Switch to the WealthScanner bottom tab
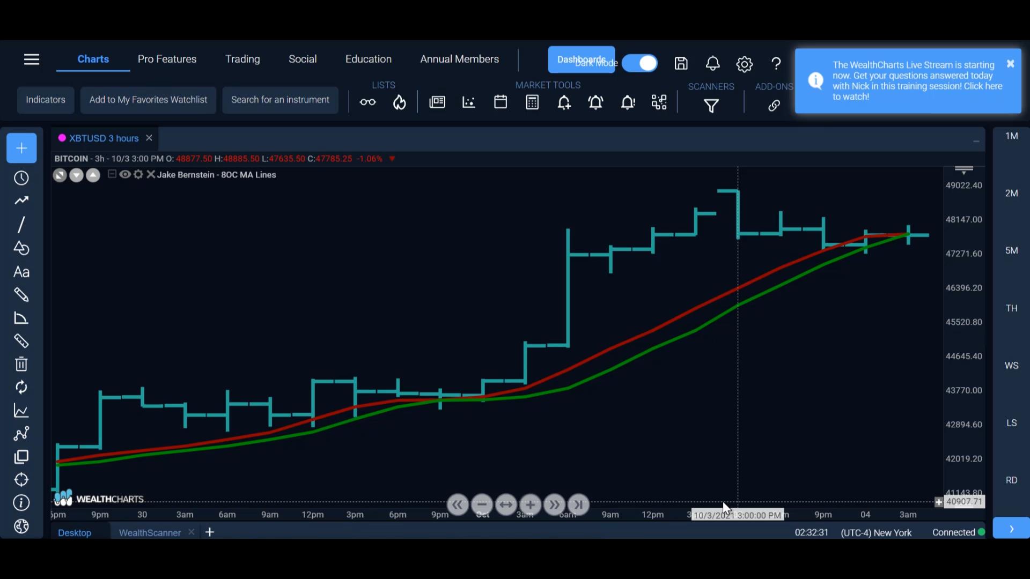 click(150, 532)
